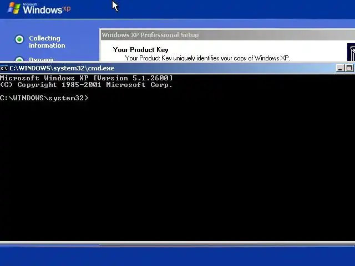Click the cmd.exe window title text
Image resolution: width=355 pixels, height=266 pixels.
point(62,68)
